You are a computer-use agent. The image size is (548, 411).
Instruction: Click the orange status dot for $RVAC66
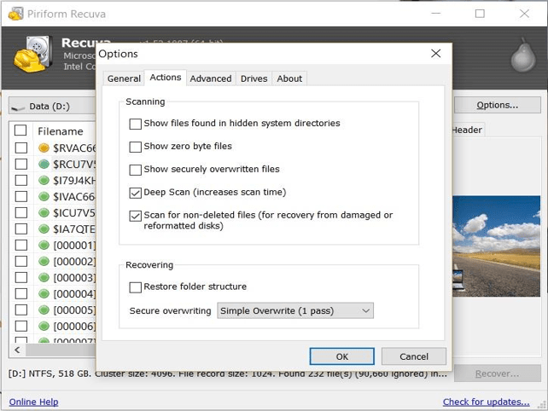pyautogui.click(x=44, y=148)
